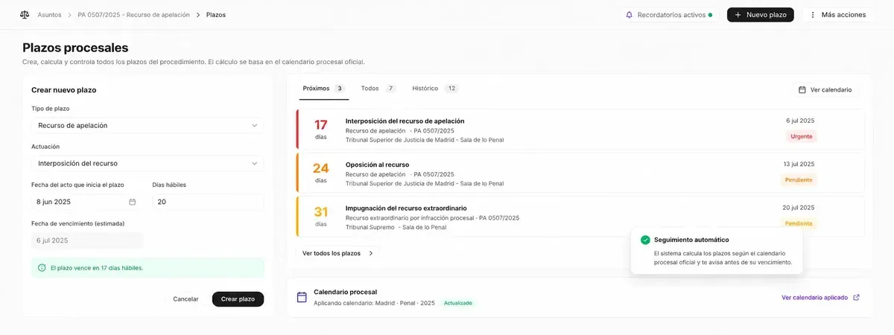Viewport: 894px width, 335px height.
Task: Click the three-dot icon for Más acciones
Action: point(812,15)
